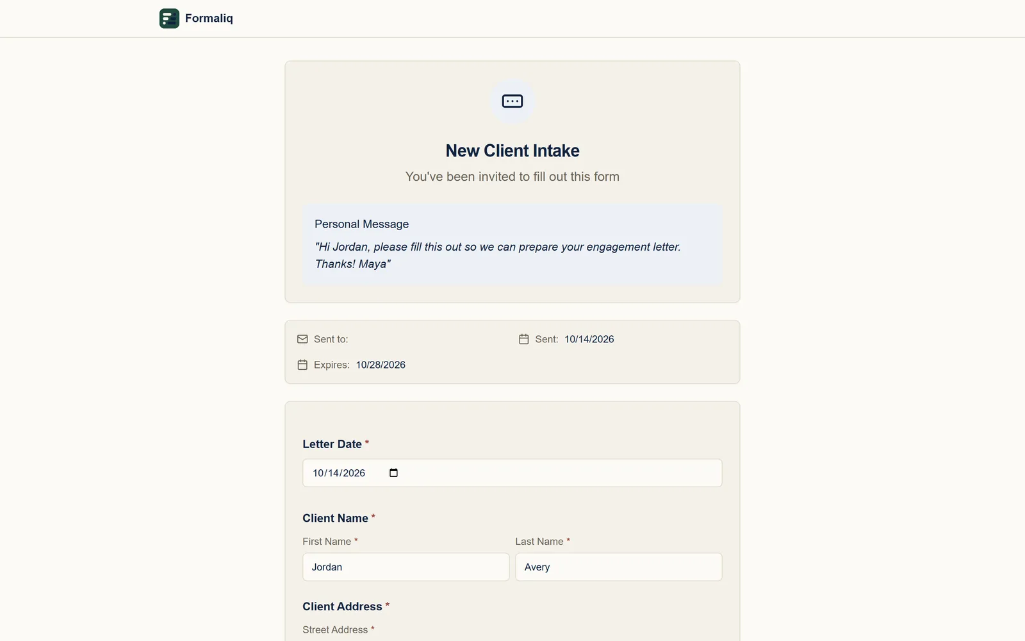Click the calendar icon beside Sent date
The width and height of the screenshot is (1025, 641).
[523, 339]
